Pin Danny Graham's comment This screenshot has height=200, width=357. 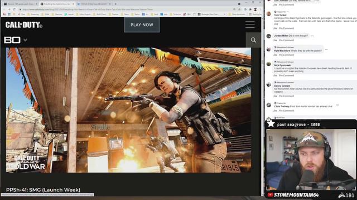click(x=286, y=96)
